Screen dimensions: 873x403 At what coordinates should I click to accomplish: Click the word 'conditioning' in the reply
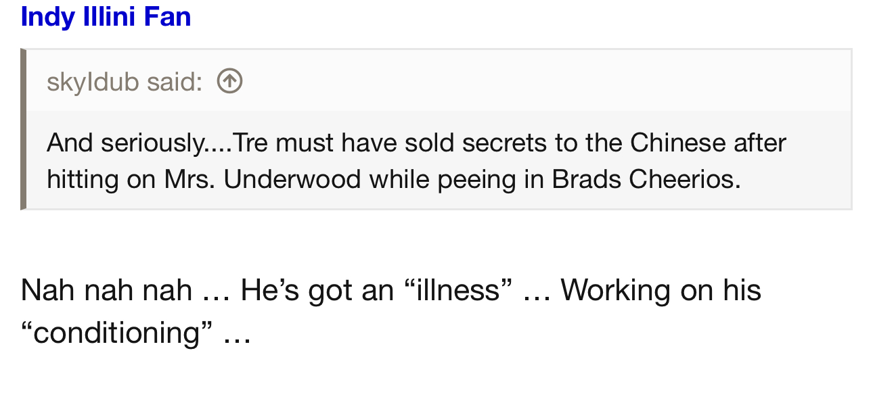pos(116,333)
